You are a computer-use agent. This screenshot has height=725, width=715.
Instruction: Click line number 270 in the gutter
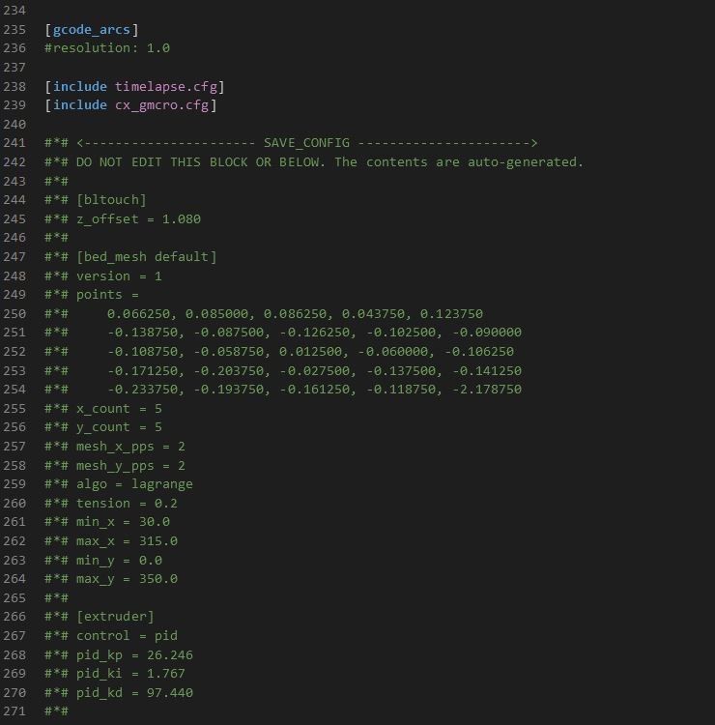click(x=14, y=693)
